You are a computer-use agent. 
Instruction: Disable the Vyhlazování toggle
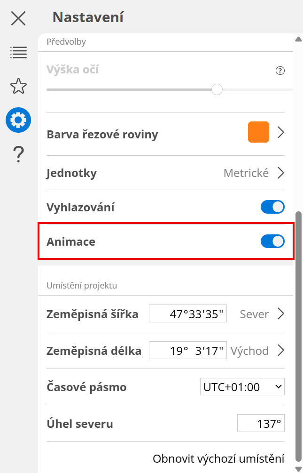coord(272,207)
